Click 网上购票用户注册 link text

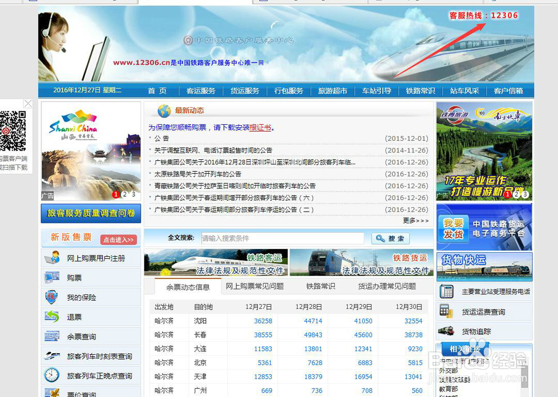(96, 258)
